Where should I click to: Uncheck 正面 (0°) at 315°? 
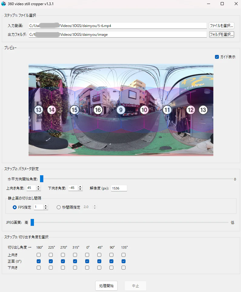point(75,261)
